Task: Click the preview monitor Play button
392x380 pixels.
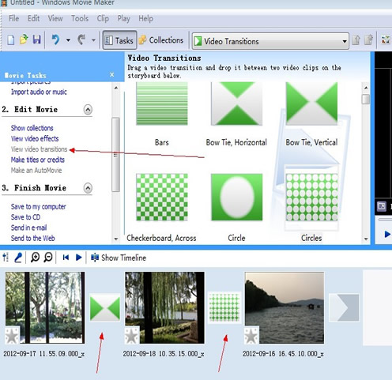Action: click(386, 234)
